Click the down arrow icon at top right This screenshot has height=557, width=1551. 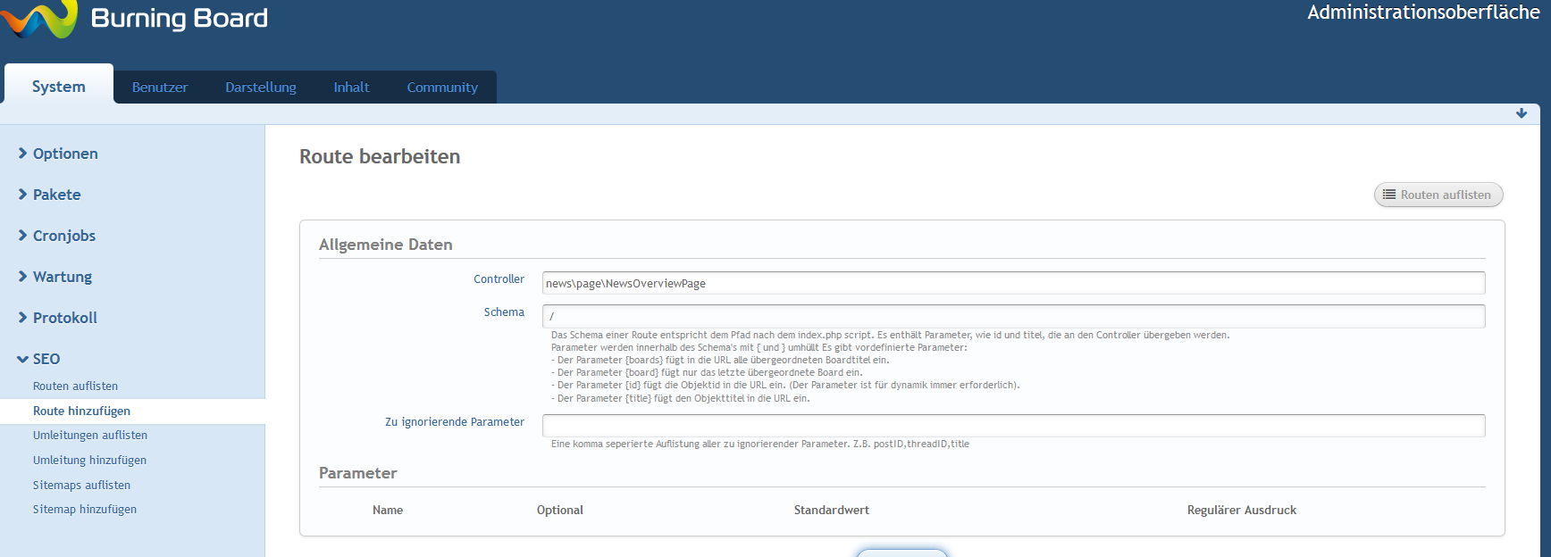click(x=1521, y=113)
